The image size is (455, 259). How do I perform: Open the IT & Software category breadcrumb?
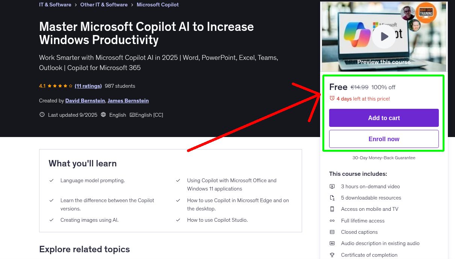(x=55, y=5)
